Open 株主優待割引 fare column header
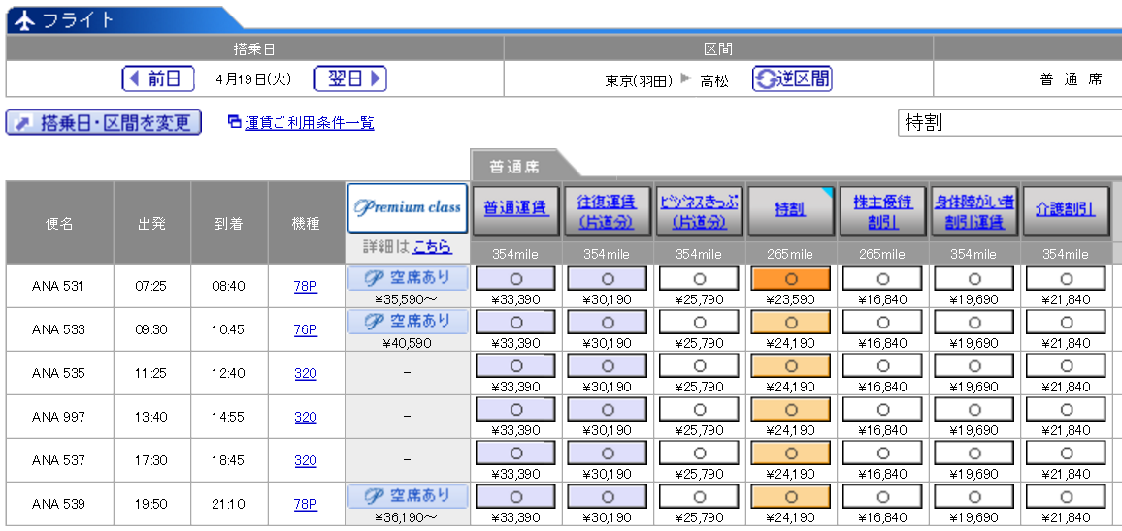This screenshot has width=1122, height=531. [883, 211]
